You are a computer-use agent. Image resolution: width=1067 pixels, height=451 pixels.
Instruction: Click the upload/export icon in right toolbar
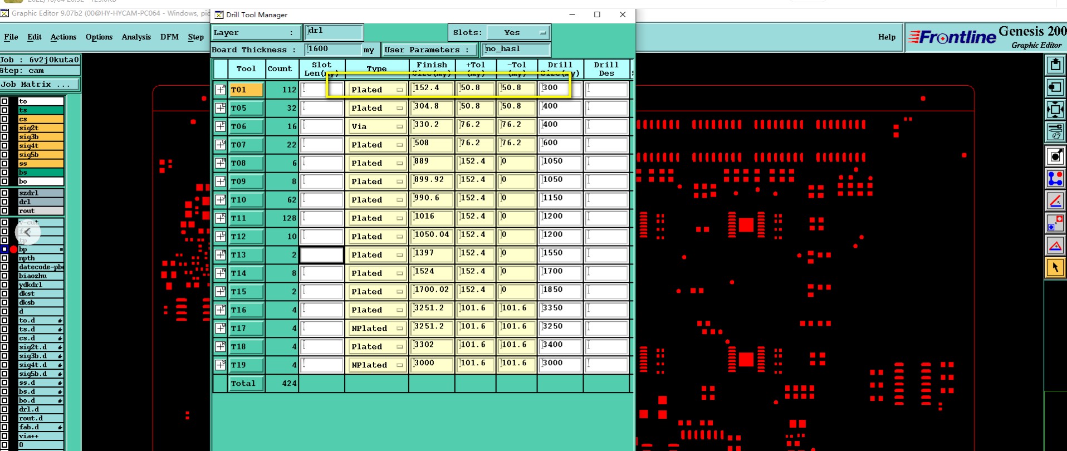point(1055,65)
